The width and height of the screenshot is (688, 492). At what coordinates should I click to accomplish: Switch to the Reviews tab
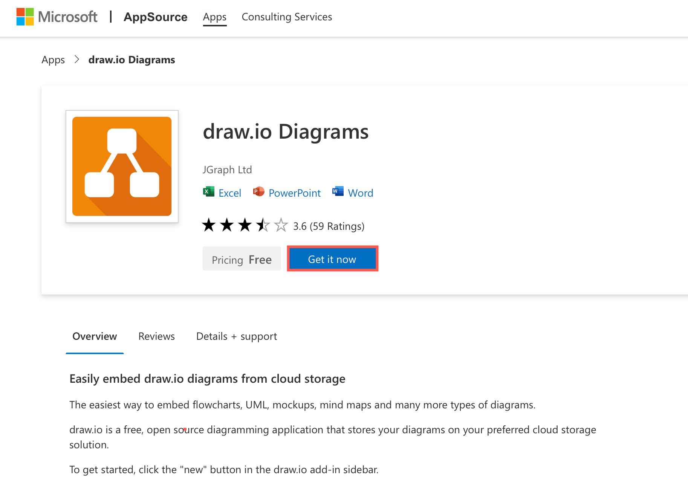(156, 336)
